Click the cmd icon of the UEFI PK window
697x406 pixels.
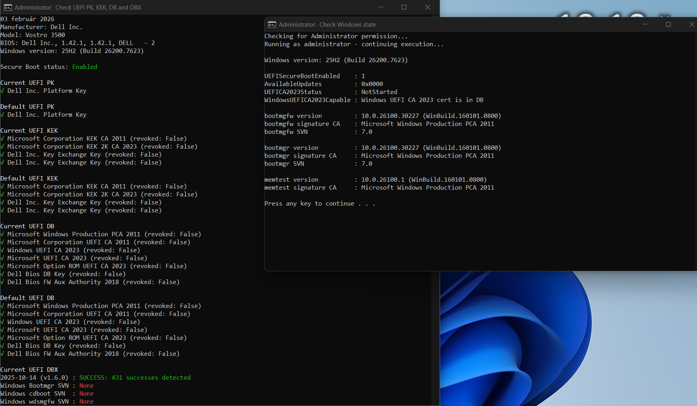[8, 7]
